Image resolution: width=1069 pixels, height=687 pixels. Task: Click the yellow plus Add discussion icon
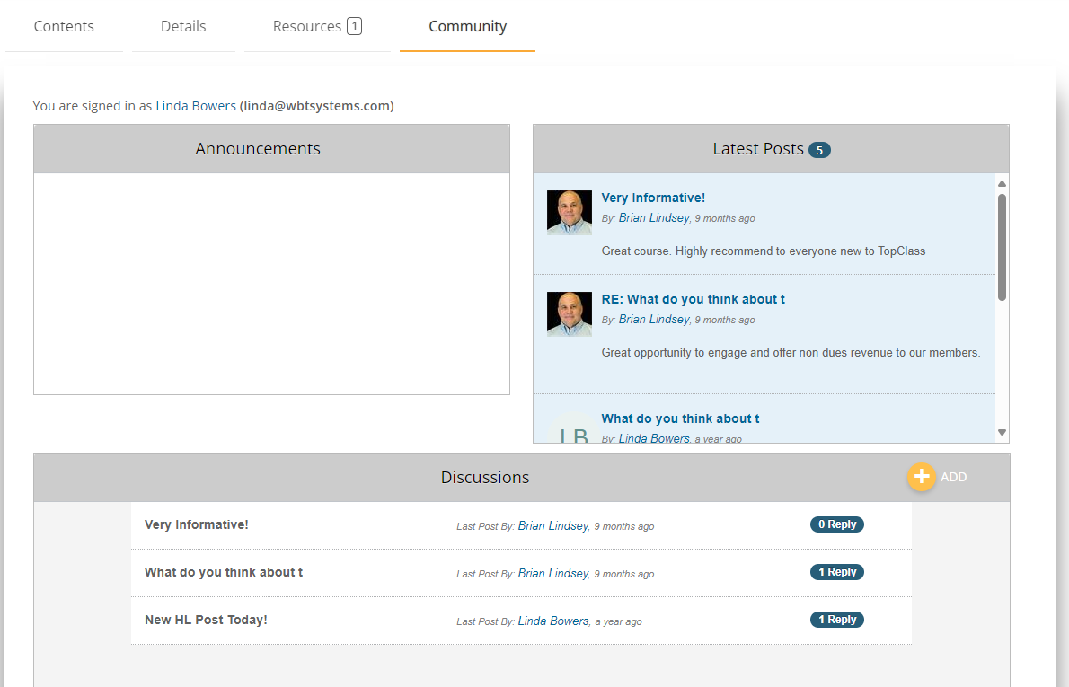click(921, 477)
